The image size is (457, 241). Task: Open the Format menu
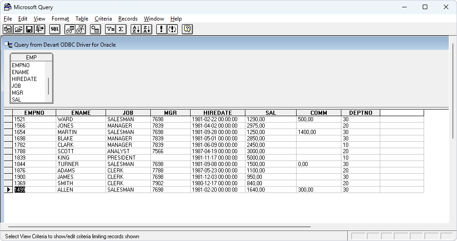tap(60, 19)
